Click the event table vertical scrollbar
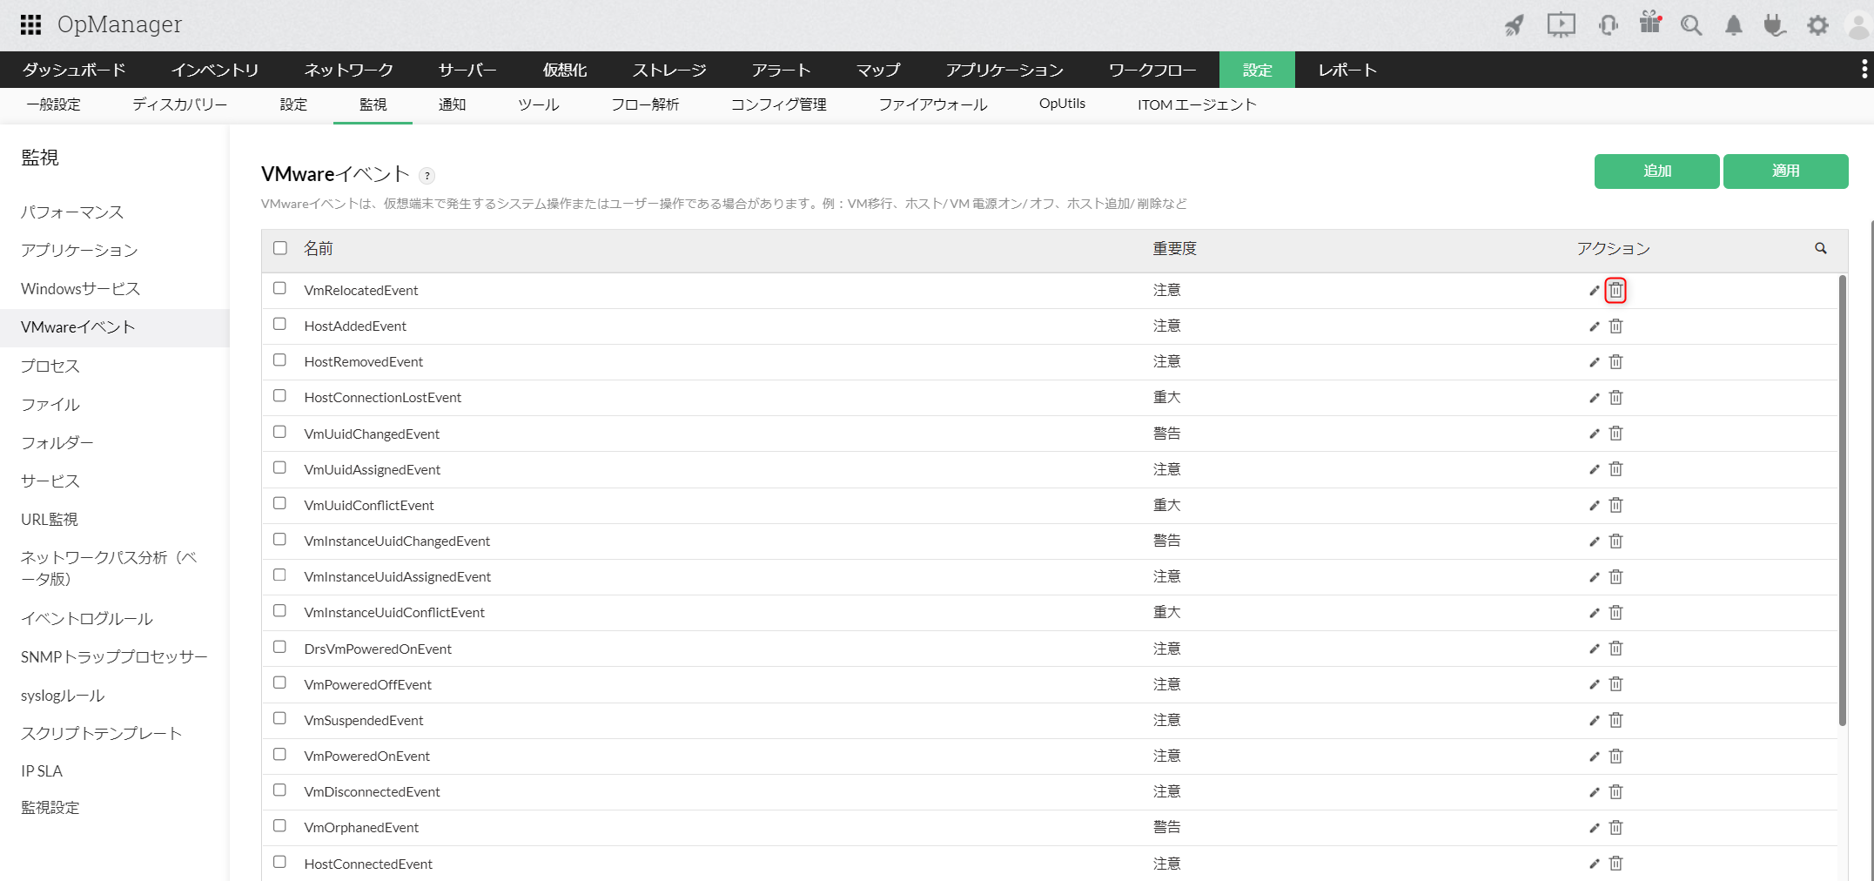Viewport: 1874px width, 881px height. [1842, 500]
